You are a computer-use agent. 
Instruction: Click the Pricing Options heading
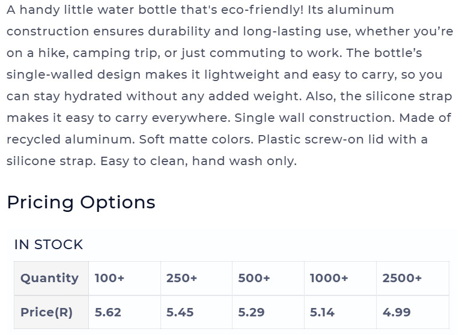click(81, 203)
